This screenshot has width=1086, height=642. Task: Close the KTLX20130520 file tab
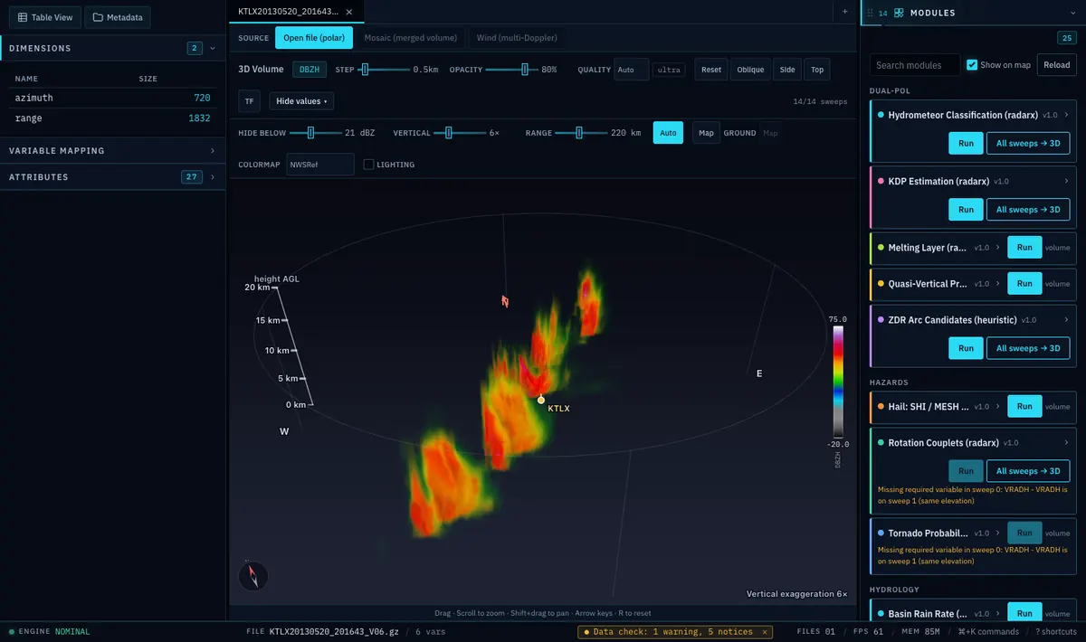(x=349, y=12)
